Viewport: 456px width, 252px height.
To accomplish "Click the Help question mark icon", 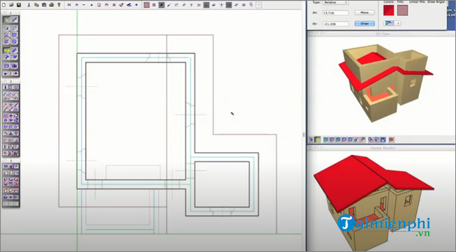I will pyautogui.click(x=59, y=5).
